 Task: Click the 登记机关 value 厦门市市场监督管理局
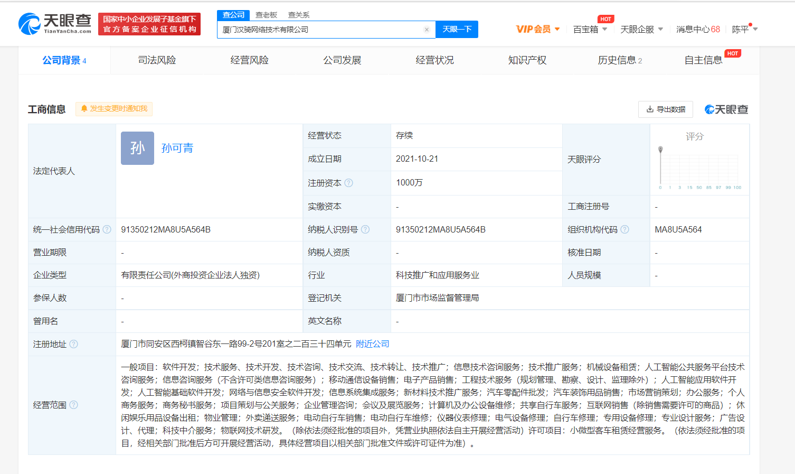438,298
